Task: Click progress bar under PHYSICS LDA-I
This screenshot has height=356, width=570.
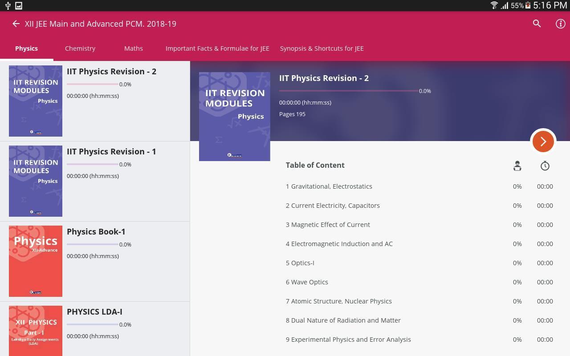Action: click(x=93, y=324)
